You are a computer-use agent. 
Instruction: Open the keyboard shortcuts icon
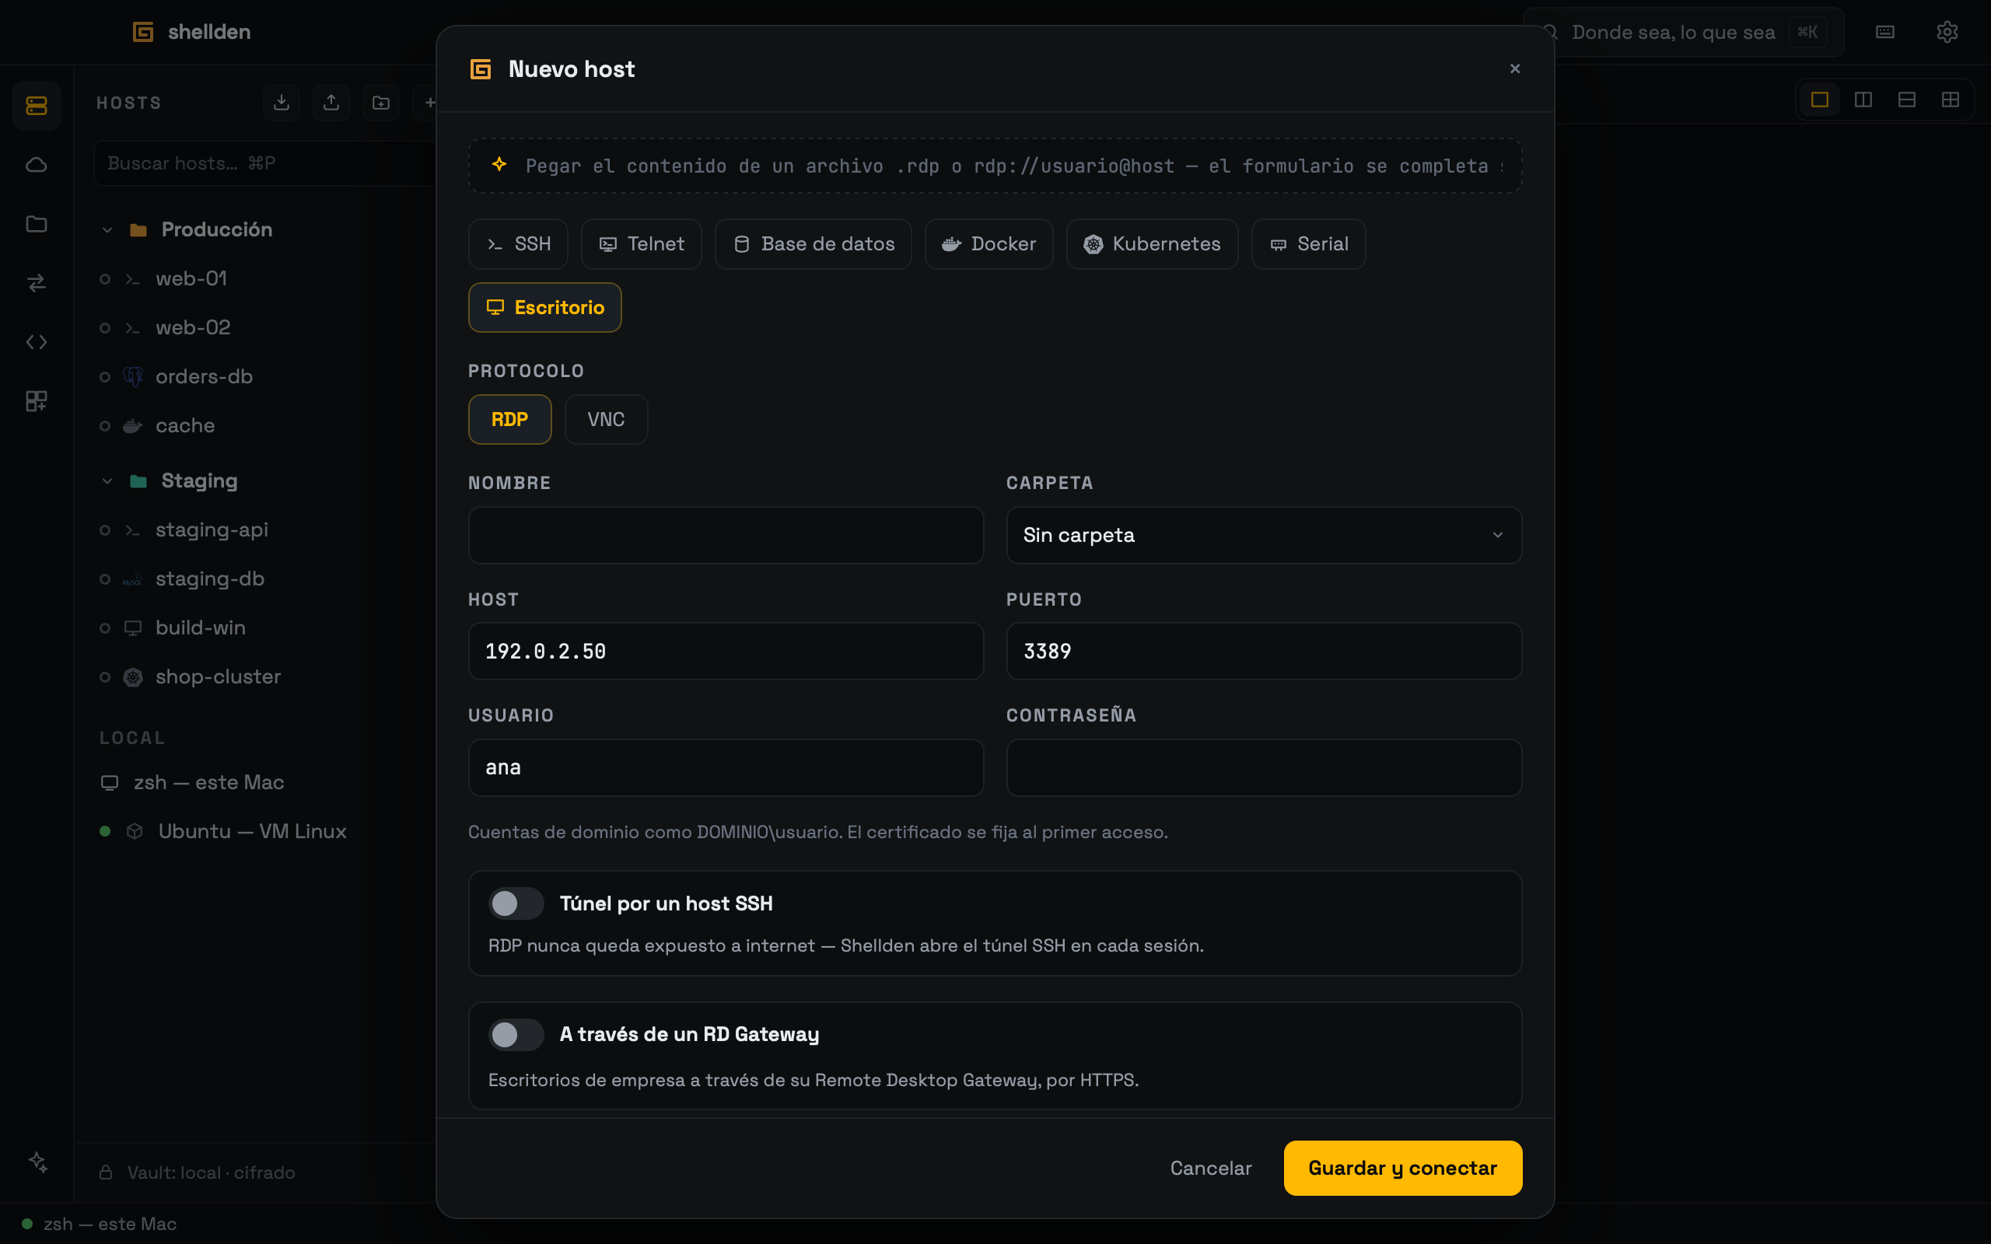click(1885, 32)
